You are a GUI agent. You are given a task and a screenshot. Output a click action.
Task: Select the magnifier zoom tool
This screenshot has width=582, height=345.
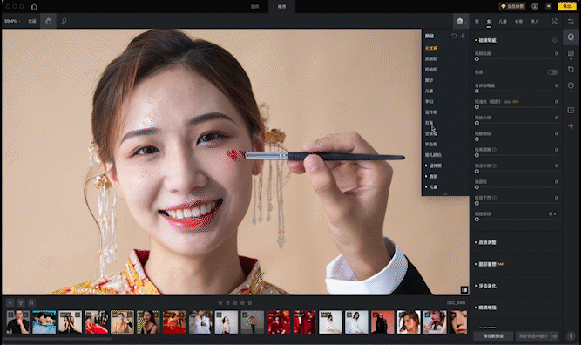pos(64,21)
